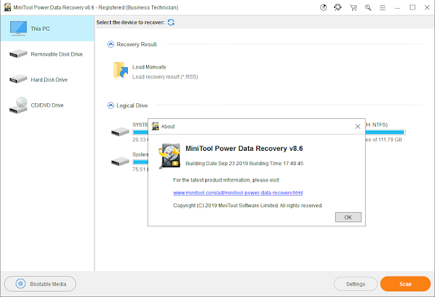Viewport: 435px width, 297px height.
Task: Click the Building Date text line
Action: click(245, 163)
